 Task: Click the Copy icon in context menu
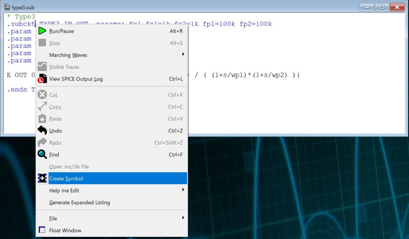pos(42,107)
